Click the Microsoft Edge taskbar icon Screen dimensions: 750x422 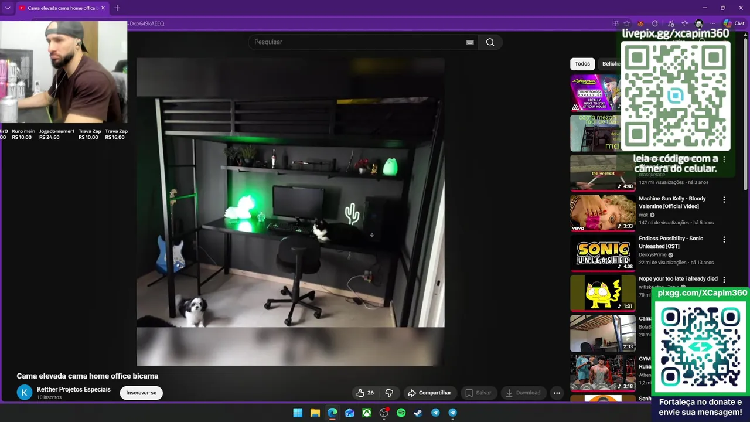pyautogui.click(x=332, y=413)
